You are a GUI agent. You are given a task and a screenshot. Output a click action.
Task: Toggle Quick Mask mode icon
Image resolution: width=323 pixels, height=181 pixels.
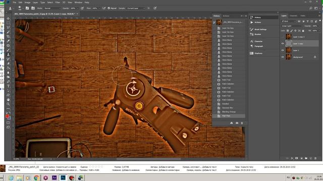(x=8, y=123)
